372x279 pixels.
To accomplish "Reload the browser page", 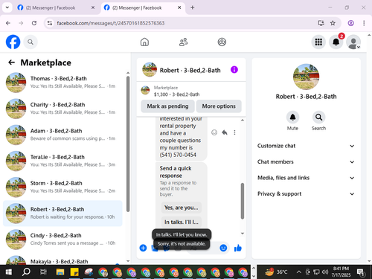I will pos(34,23).
